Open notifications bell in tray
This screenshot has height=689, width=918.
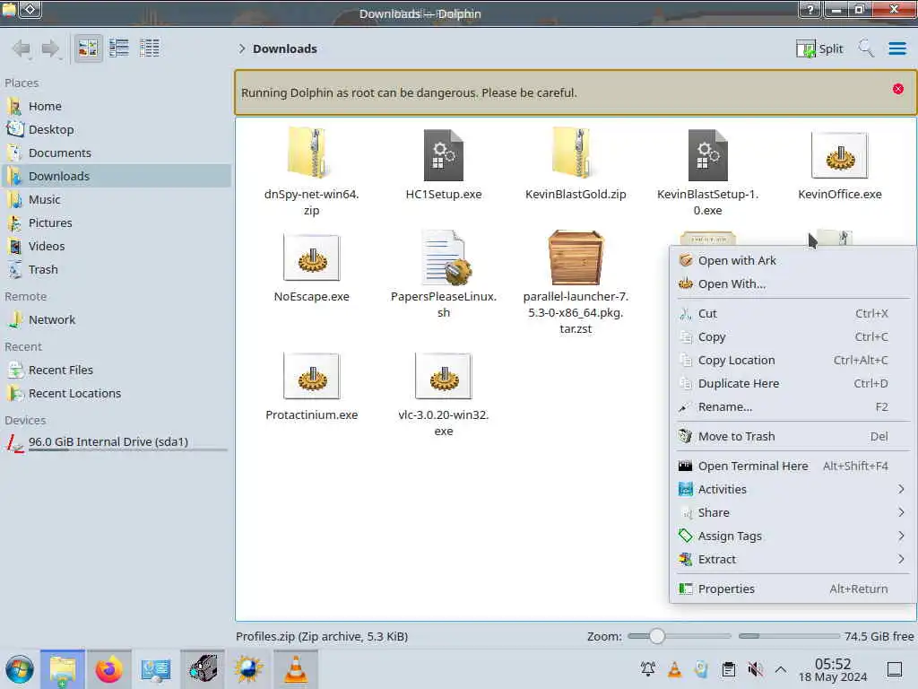pyautogui.click(x=648, y=669)
